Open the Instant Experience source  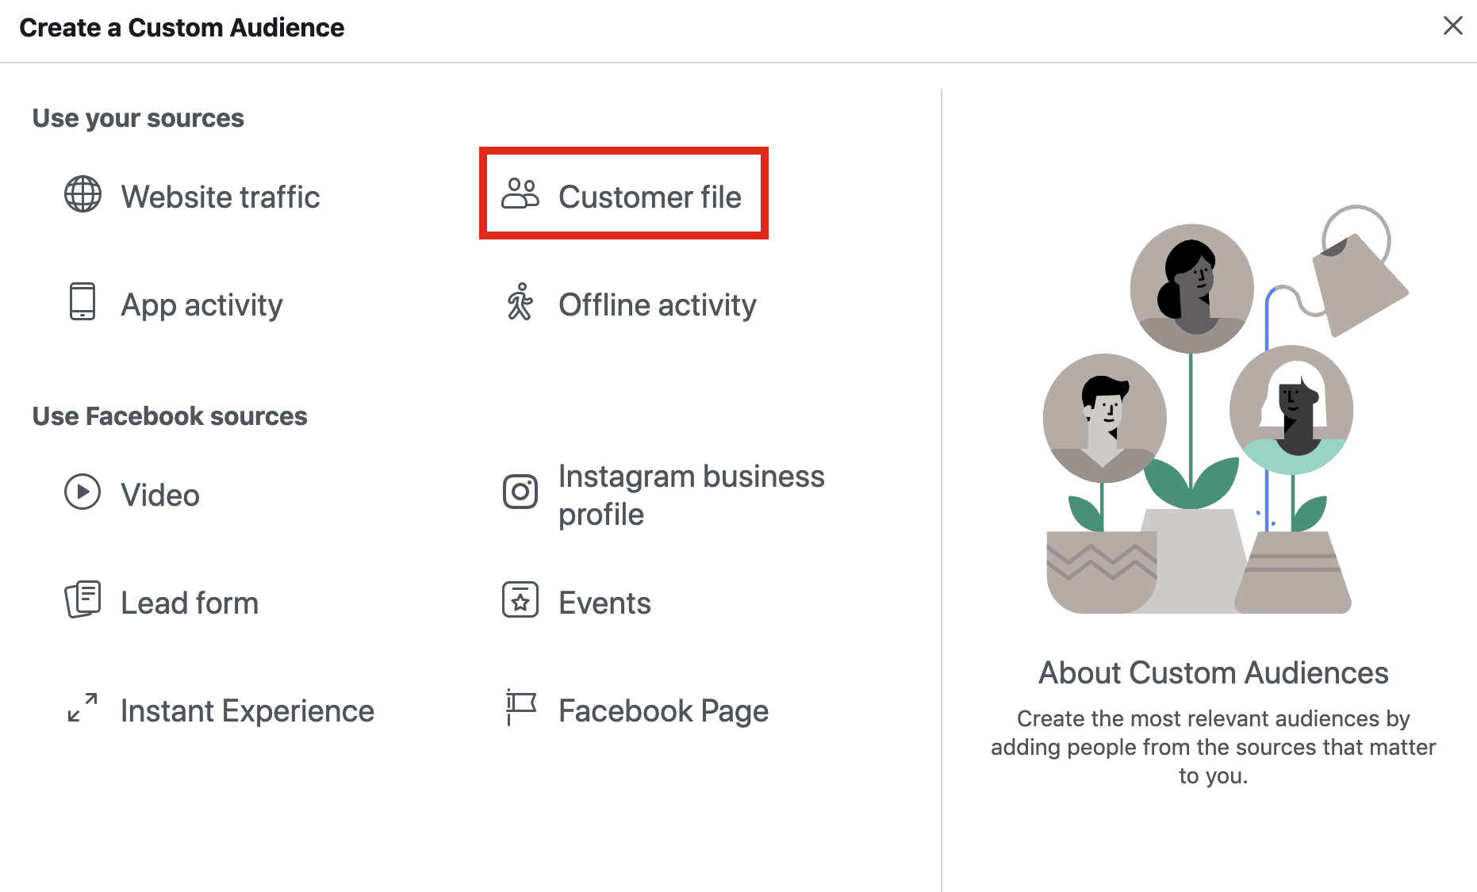[247, 710]
